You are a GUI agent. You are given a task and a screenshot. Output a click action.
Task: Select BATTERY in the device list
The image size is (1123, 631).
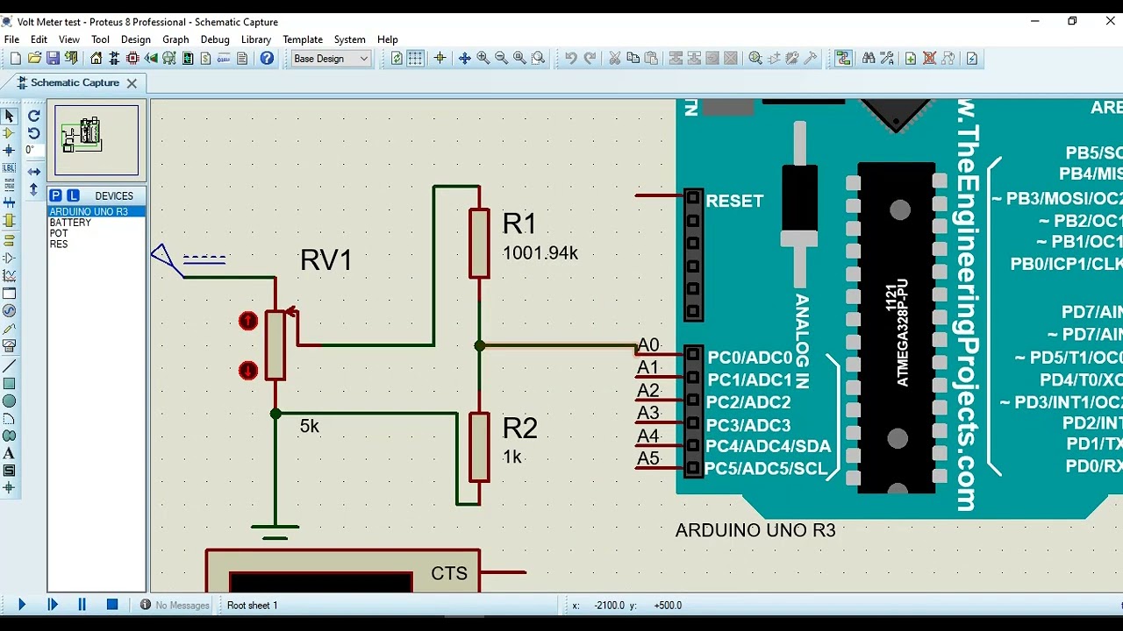pyautogui.click(x=97, y=223)
